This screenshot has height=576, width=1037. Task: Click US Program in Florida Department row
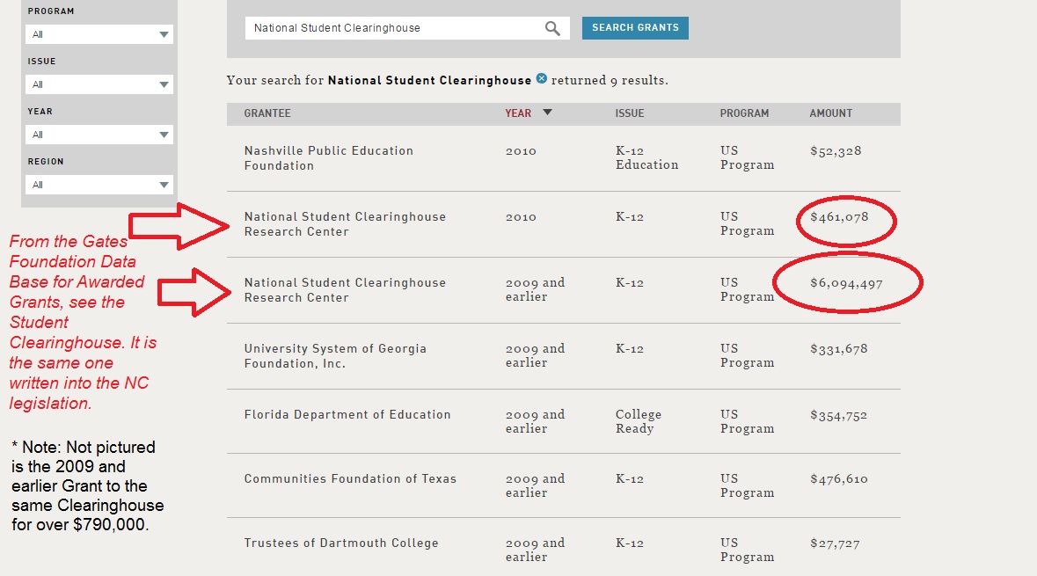point(747,421)
